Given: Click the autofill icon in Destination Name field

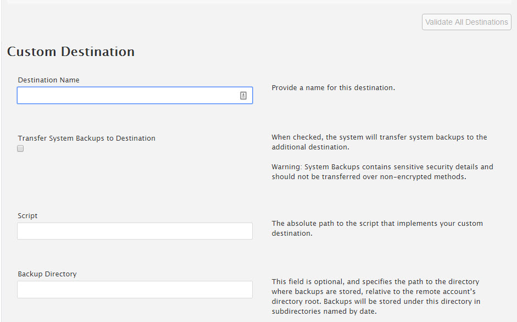Looking at the screenshot, I should click(243, 96).
